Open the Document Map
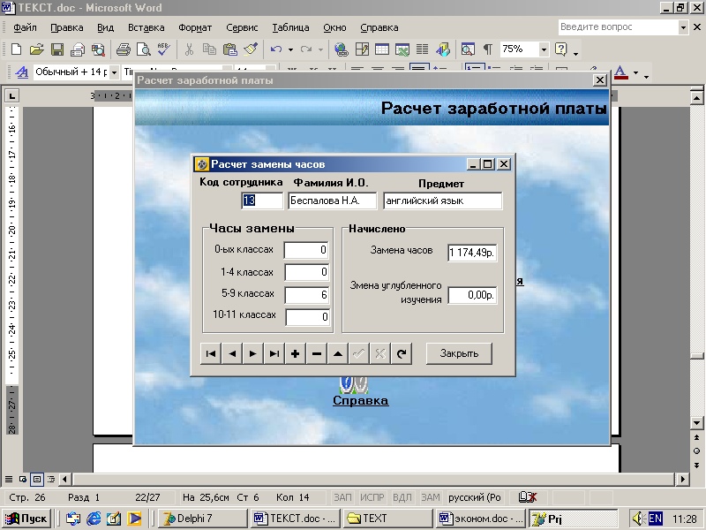The height and width of the screenshot is (530, 706). point(468,49)
